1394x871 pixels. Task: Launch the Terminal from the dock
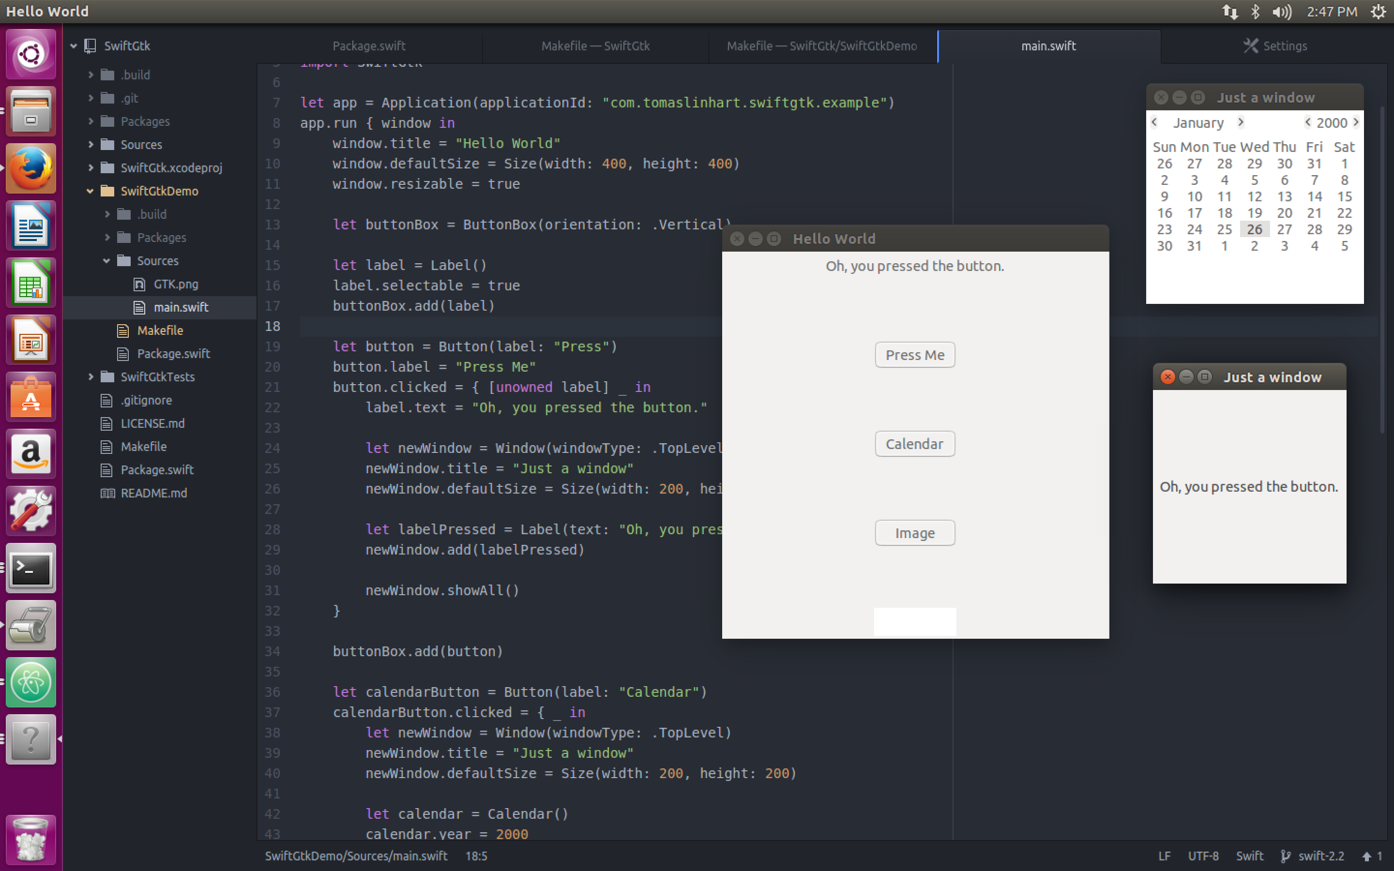coord(30,569)
